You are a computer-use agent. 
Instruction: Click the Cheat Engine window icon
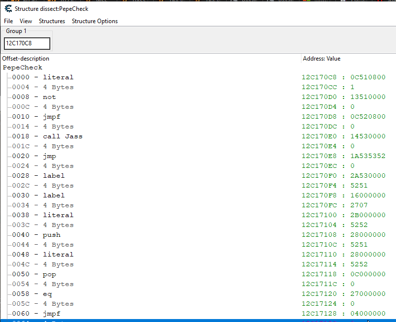[8, 8]
